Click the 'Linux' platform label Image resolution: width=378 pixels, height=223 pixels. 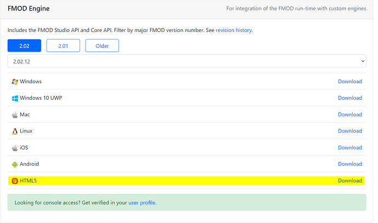(x=26, y=131)
